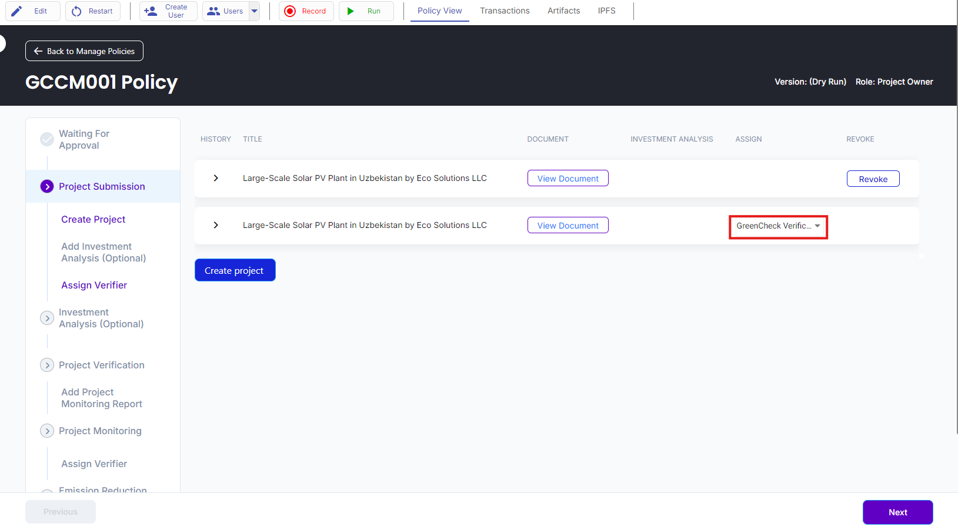Expand Investment Analysis (Optional) step
This screenshot has width=958, height=527.
point(47,318)
